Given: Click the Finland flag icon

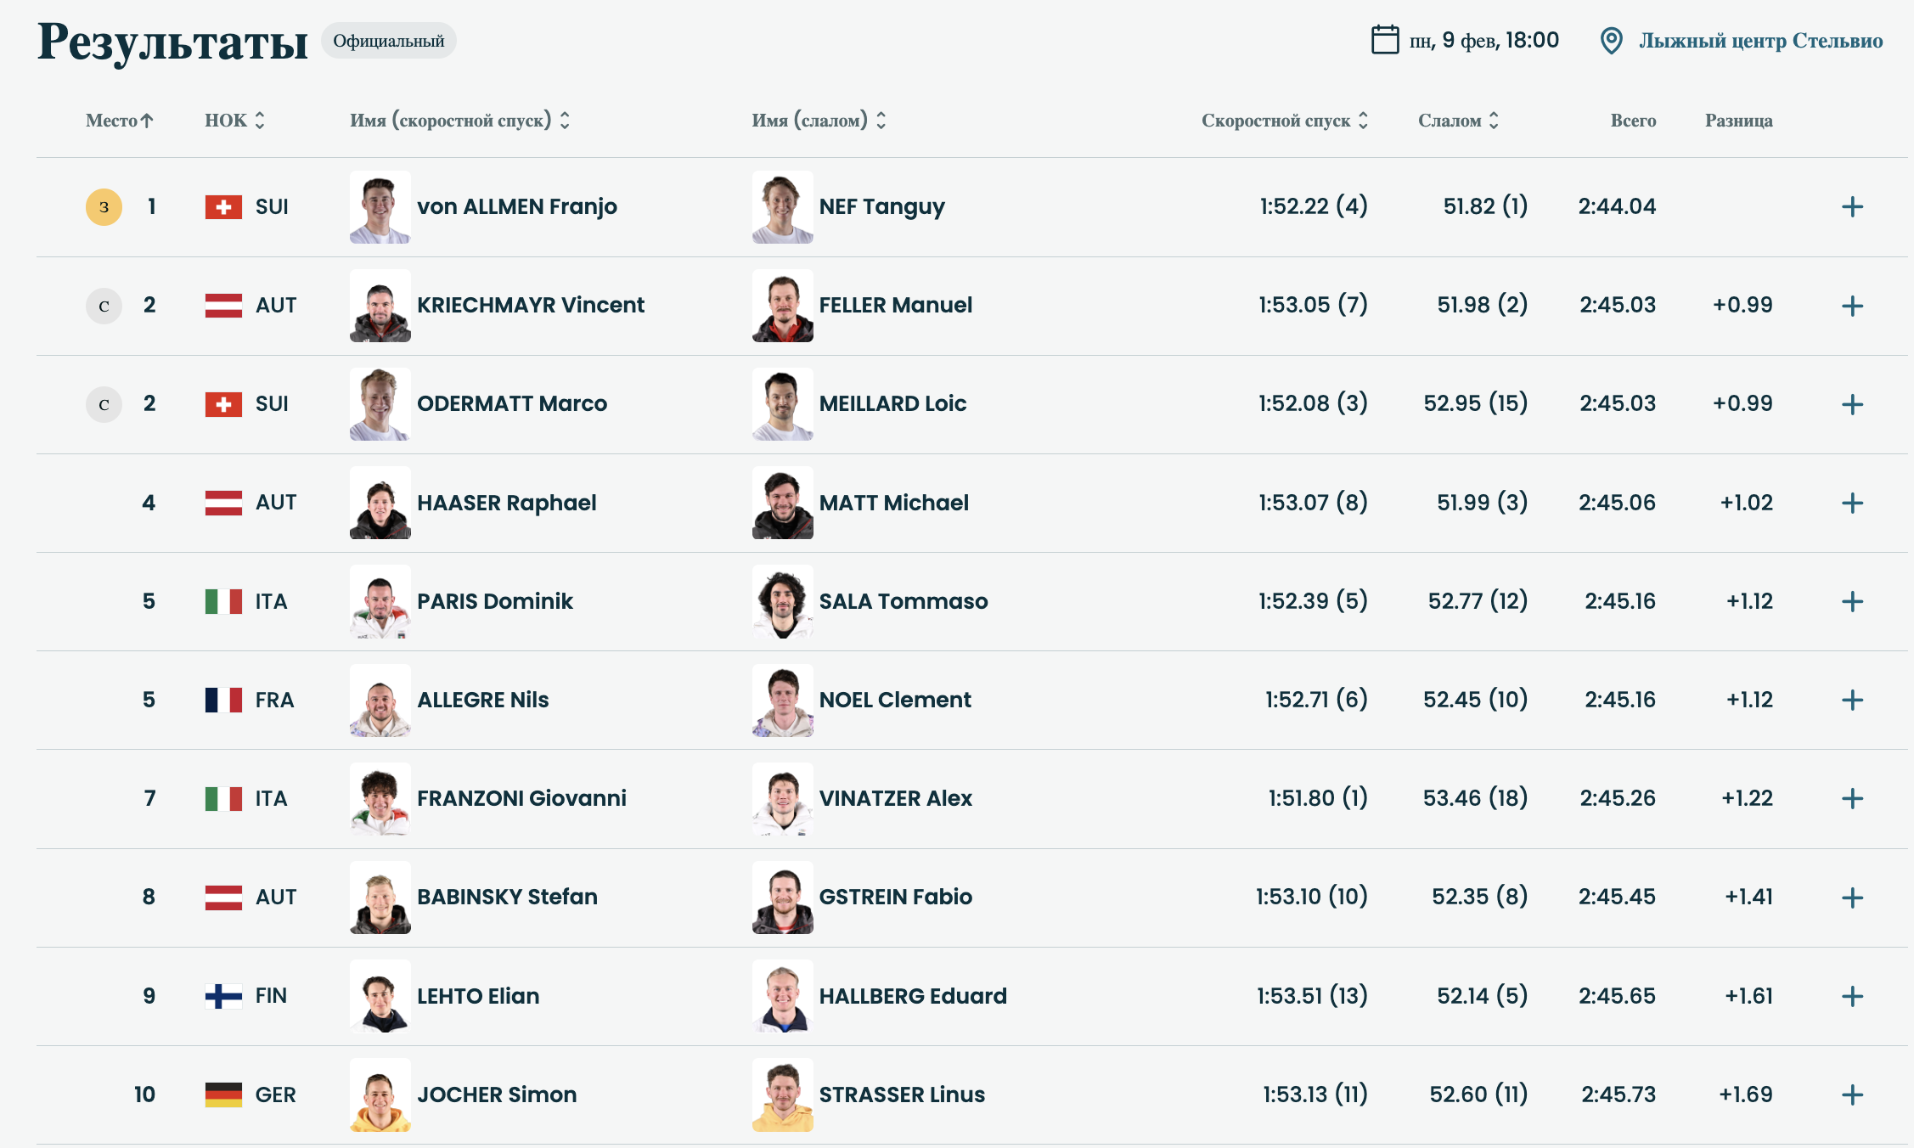Looking at the screenshot, I should [x=223, y=996].
